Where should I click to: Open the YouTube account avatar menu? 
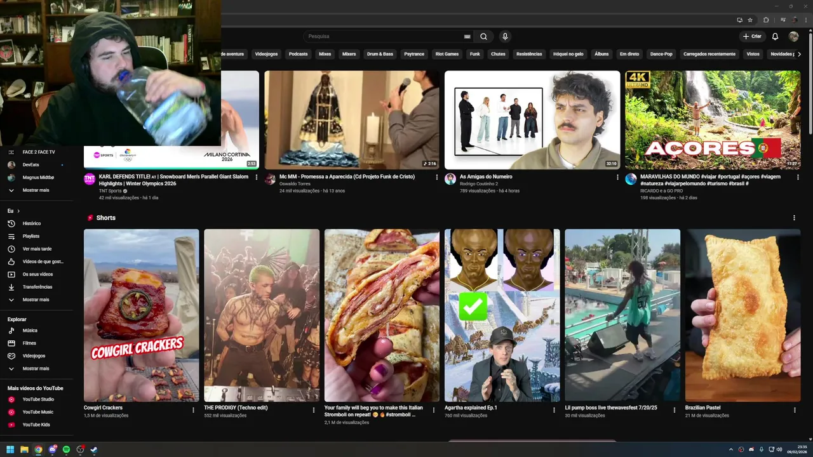tap(793, 36)
